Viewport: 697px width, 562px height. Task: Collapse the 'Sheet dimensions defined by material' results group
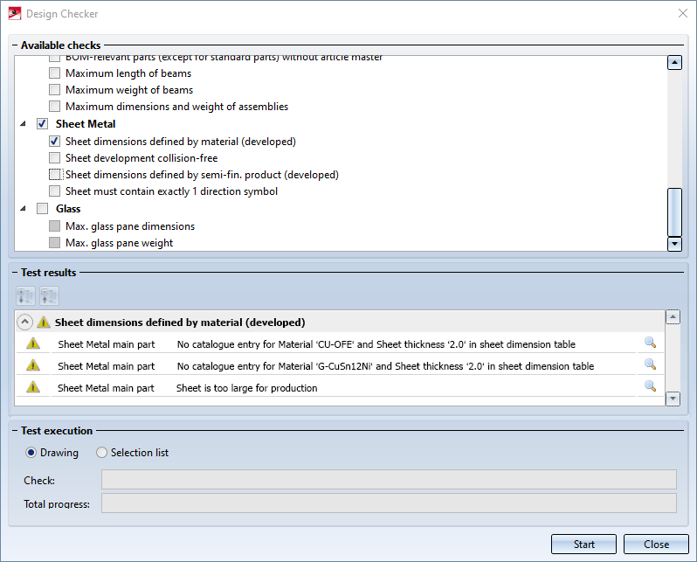[x=25, y=322]
